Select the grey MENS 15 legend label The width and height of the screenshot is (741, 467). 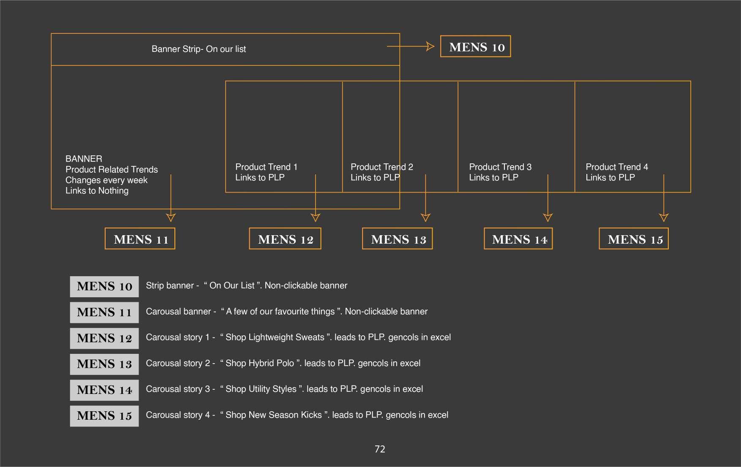104,416
